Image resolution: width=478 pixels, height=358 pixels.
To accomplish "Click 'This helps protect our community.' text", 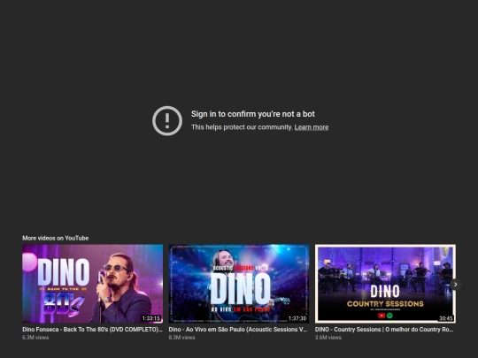I will click(x=242, y=127).
